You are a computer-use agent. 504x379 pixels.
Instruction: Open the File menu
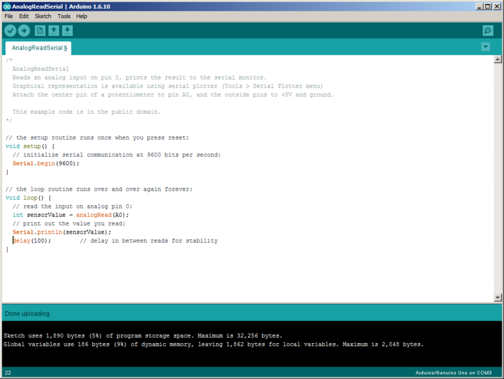coord(8,16)
